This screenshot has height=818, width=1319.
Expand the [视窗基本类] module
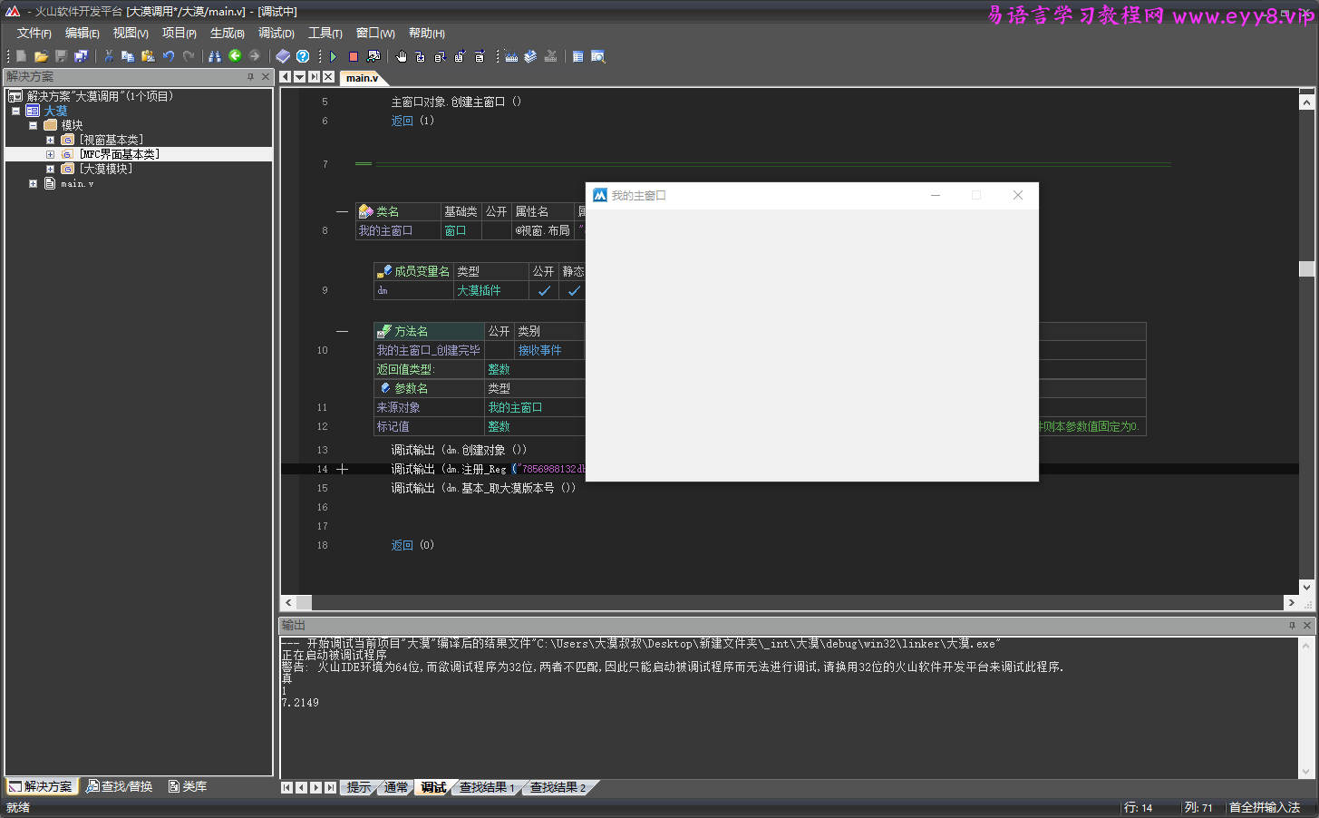tap(50, 140)
